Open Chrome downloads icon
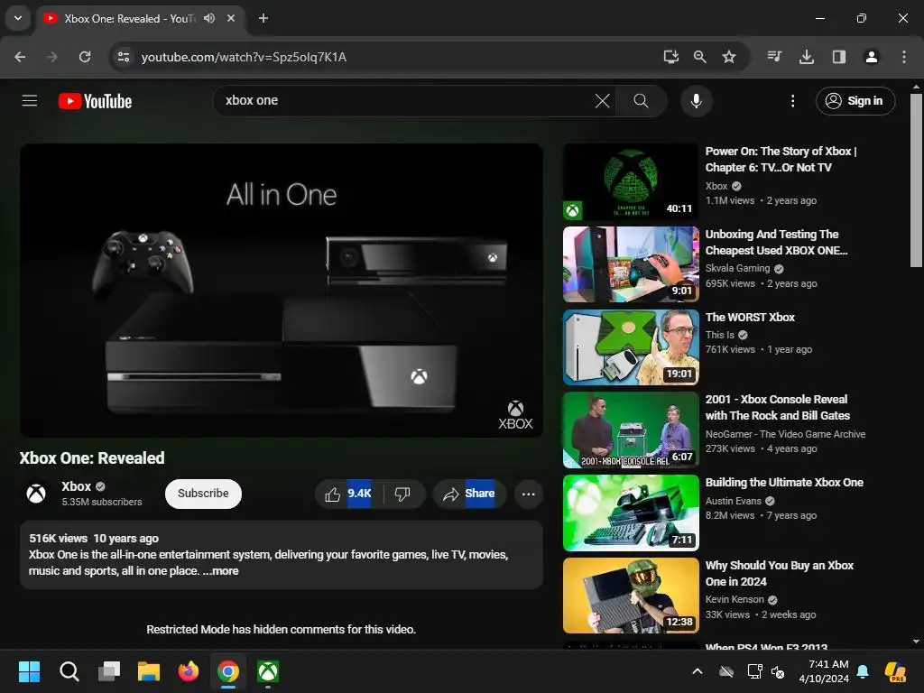Screen dimensions: 924x693 pos(807,57)
